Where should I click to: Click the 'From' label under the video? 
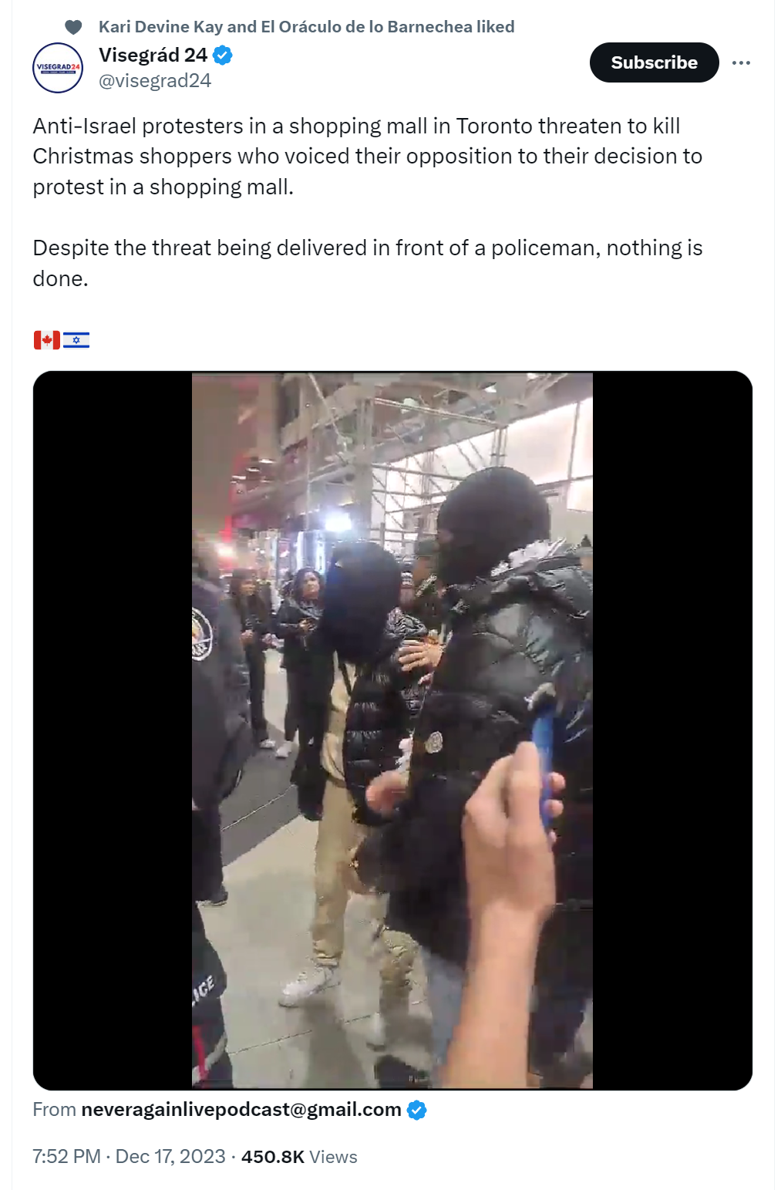[54, 1109]
